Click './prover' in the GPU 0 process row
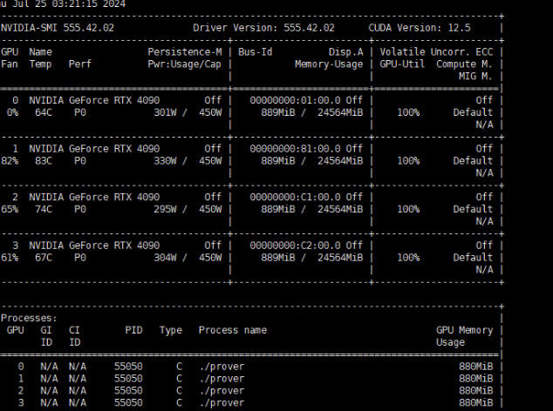The width and height of the screenshot is (553, 411). [x=222, y=367]
